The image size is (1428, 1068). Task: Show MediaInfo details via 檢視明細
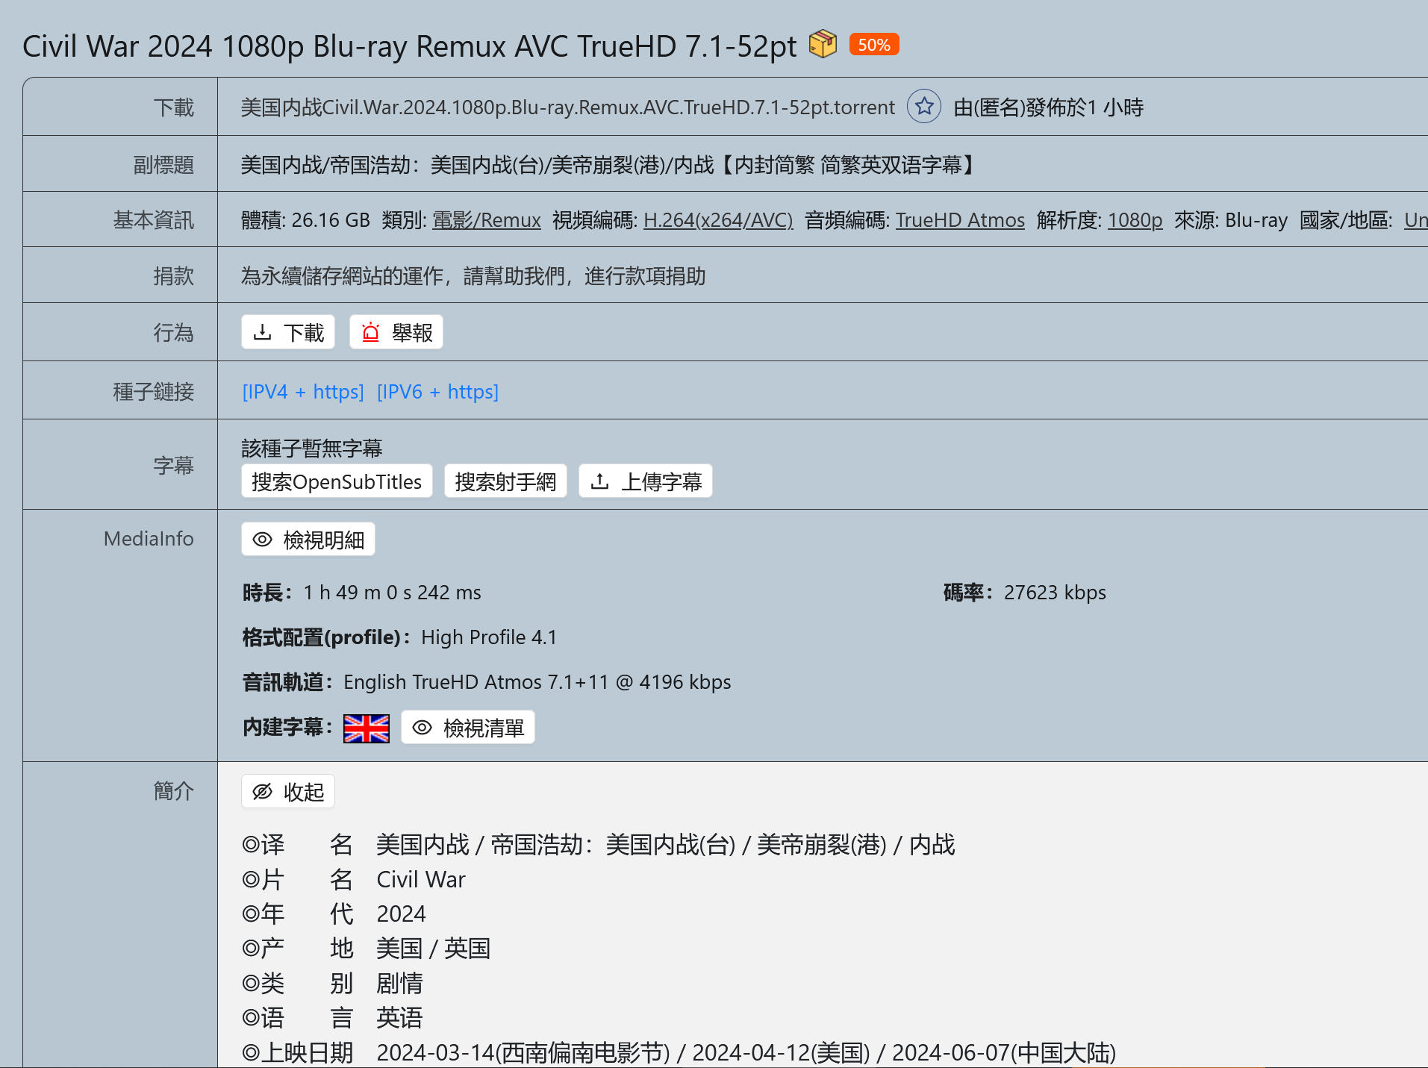click(308, 540)
